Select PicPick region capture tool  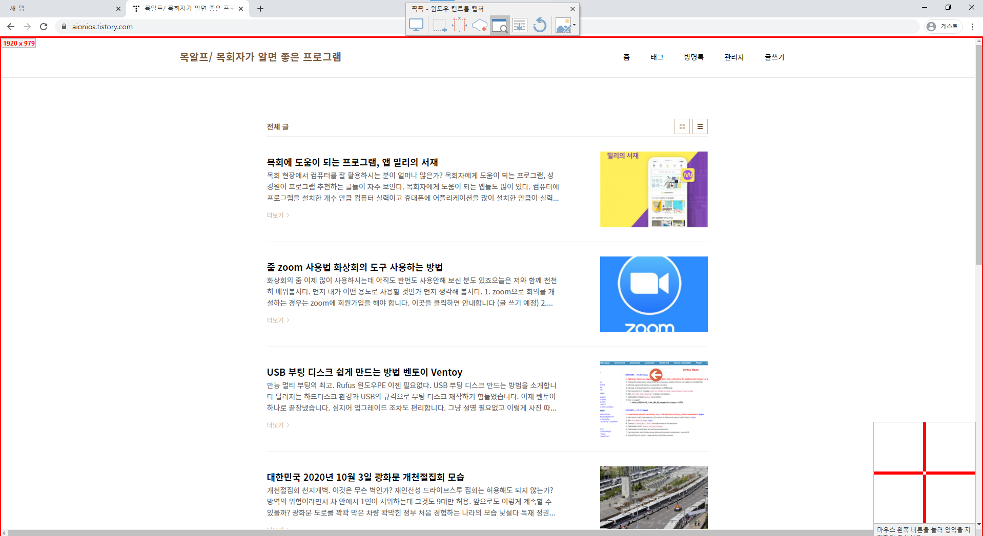click(439, 25)
